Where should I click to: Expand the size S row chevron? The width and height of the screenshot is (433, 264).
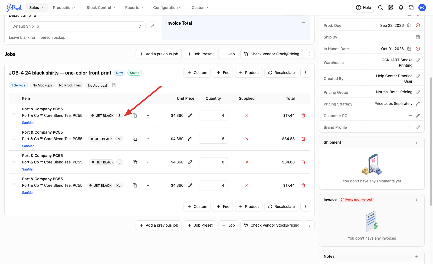148,115
